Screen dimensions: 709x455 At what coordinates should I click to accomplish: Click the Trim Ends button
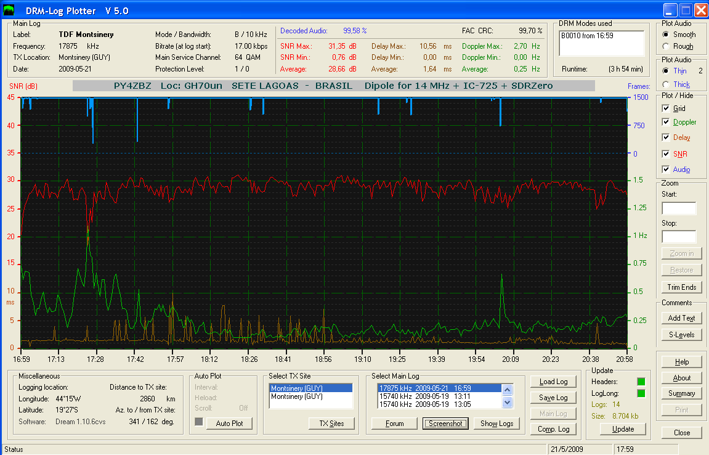[x=681, y=287]
